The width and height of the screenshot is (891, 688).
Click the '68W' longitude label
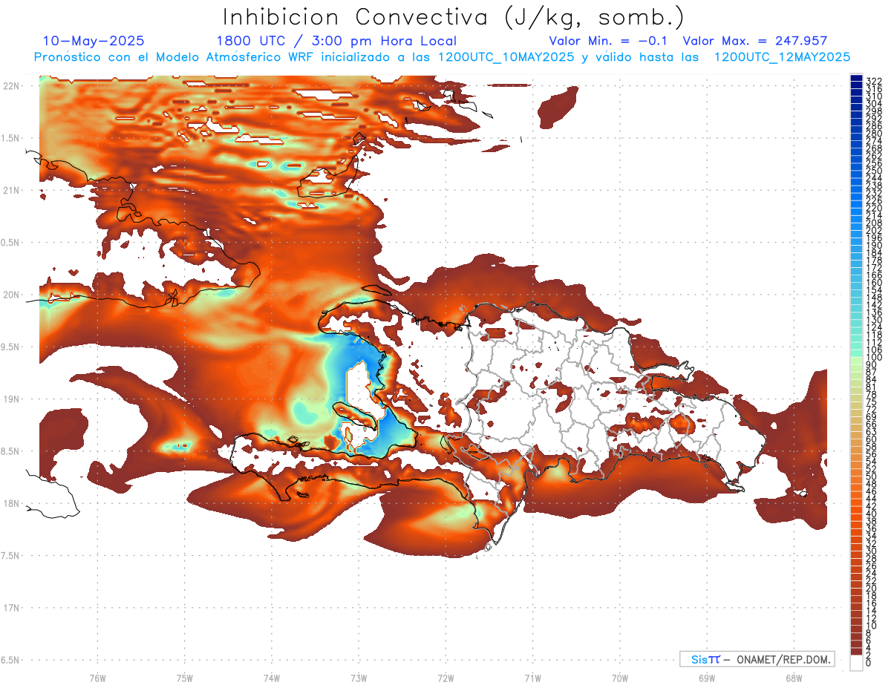pos(793,678)
